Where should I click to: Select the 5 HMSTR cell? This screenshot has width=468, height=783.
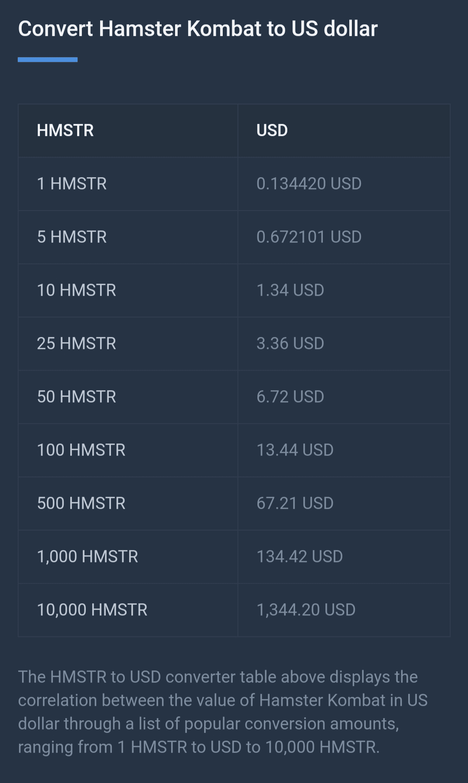click(x=72, y=237)
